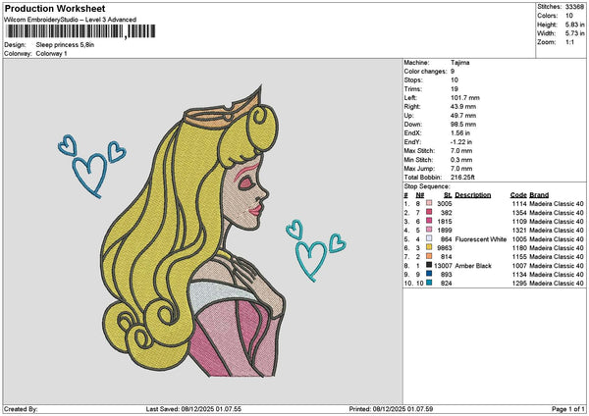This screenshot has width=589, height=416.
Task: Choose the Amber Black color swatch
Action: pos(429,265)
